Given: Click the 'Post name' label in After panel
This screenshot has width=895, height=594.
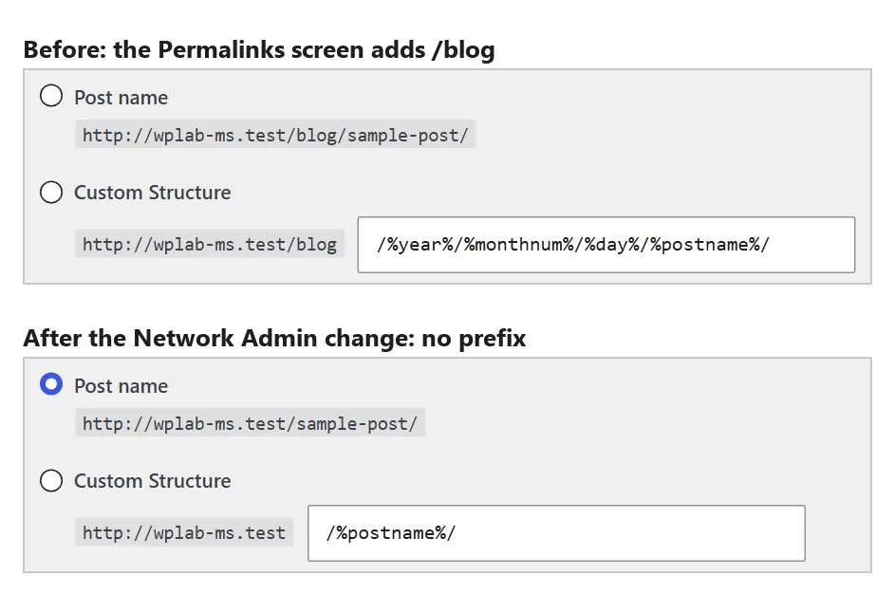Looking at the screenshot, I should [x=121, y=386].
